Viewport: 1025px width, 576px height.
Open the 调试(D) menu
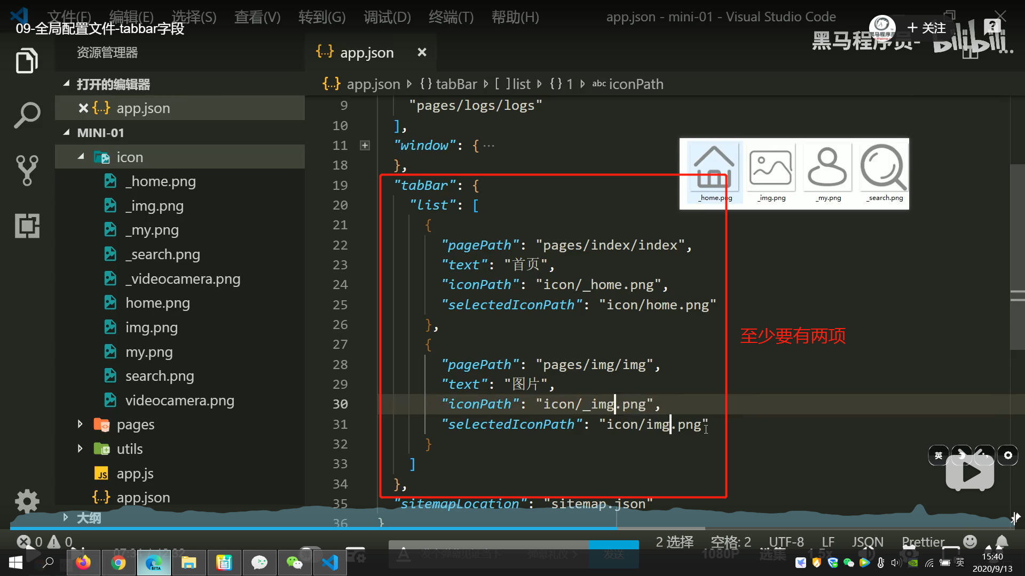point(387,17)
